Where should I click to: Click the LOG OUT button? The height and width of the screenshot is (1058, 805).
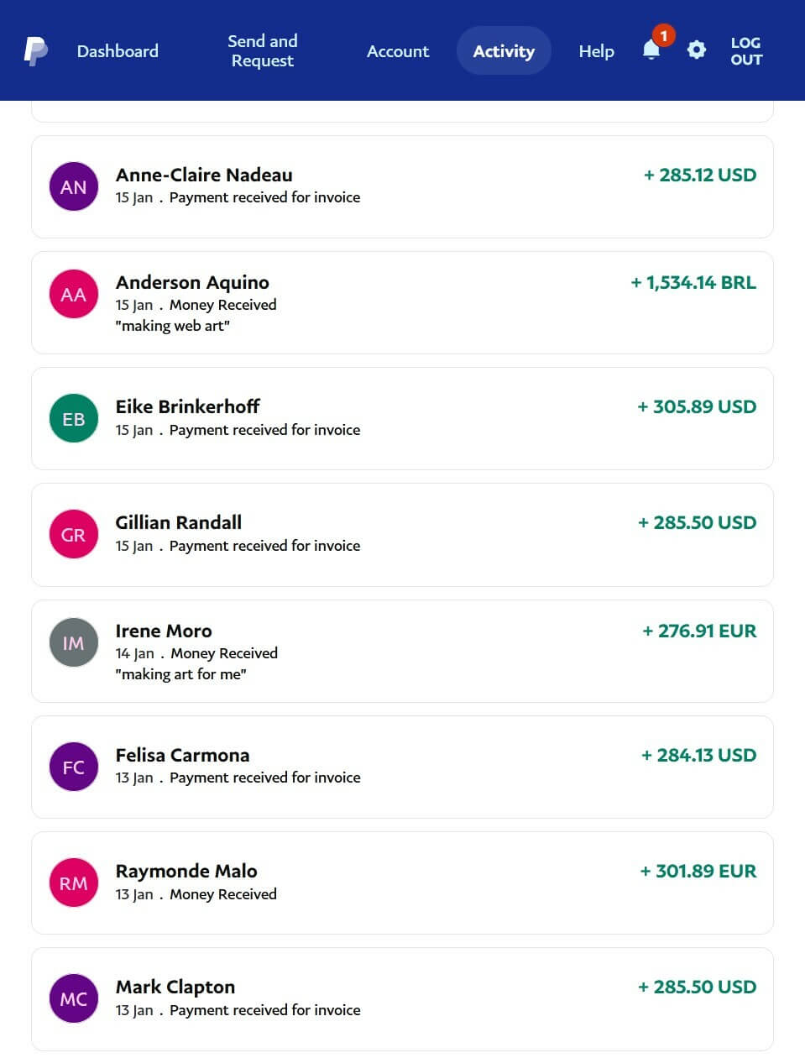[746, 51]
